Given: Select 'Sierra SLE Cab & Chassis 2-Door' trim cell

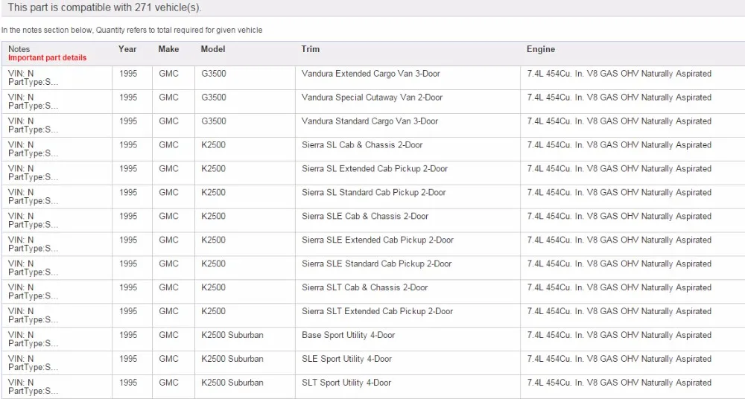Looking at the screenshot, I should [365, 216].
